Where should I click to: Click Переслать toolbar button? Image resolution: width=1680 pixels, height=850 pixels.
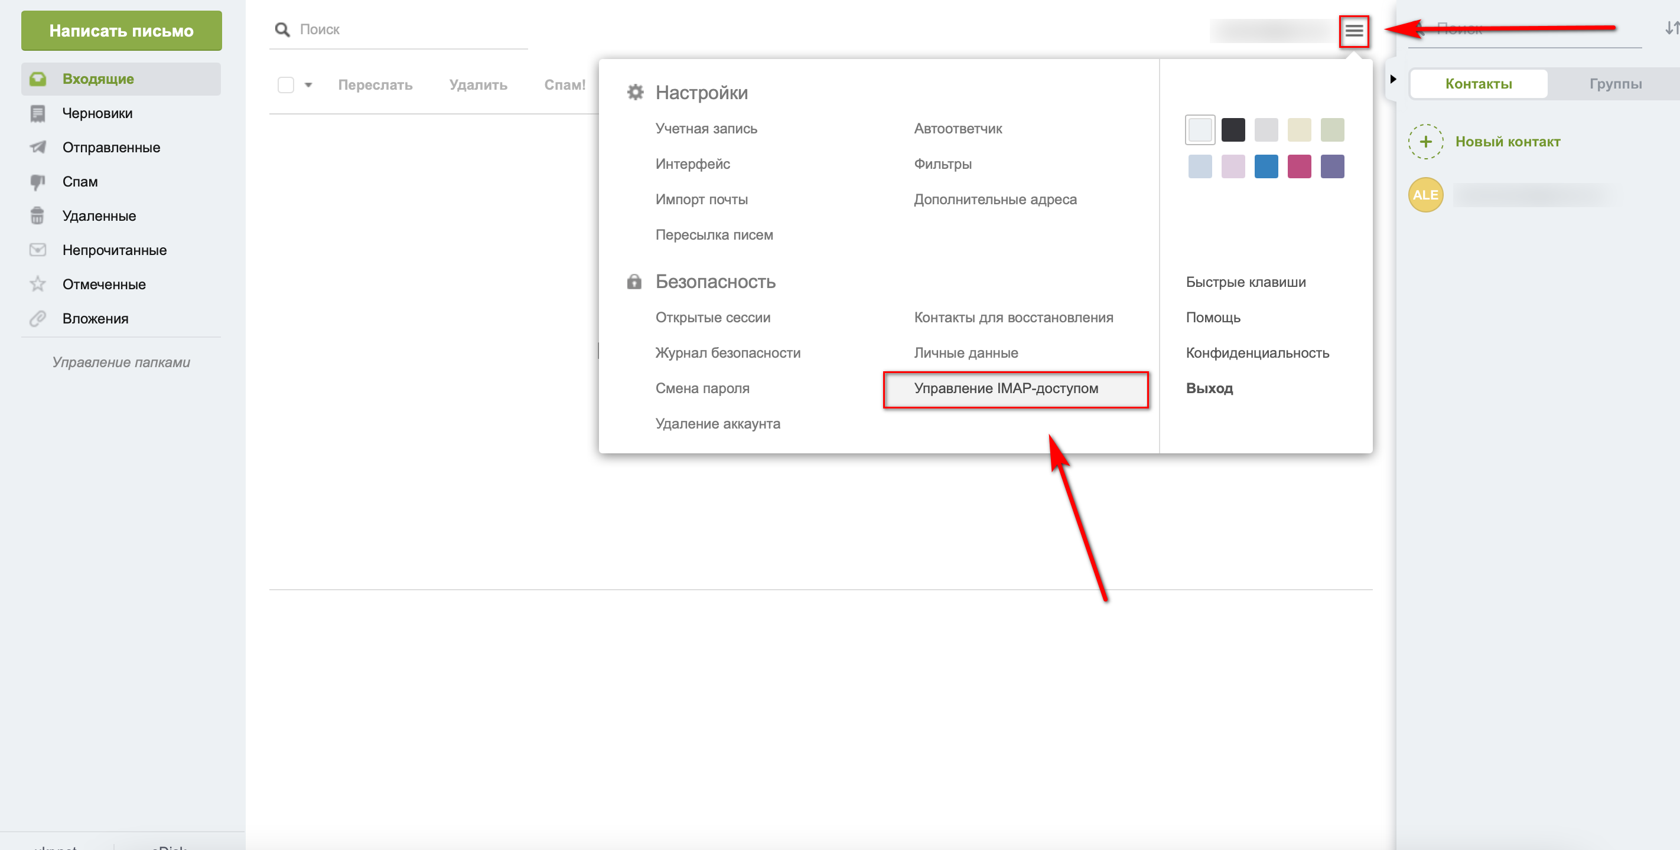coord(375,85)
